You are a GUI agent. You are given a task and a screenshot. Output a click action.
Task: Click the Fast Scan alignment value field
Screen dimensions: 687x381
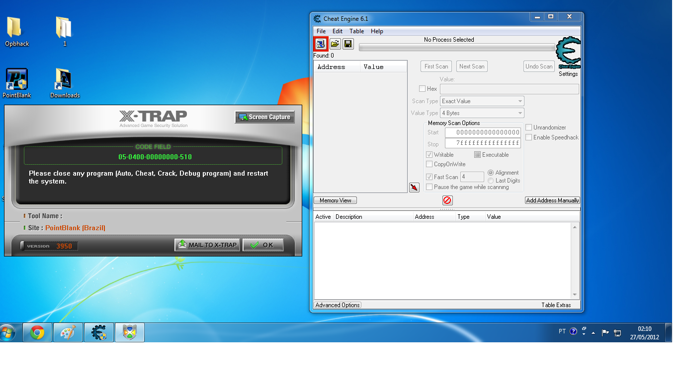[472, 177]
